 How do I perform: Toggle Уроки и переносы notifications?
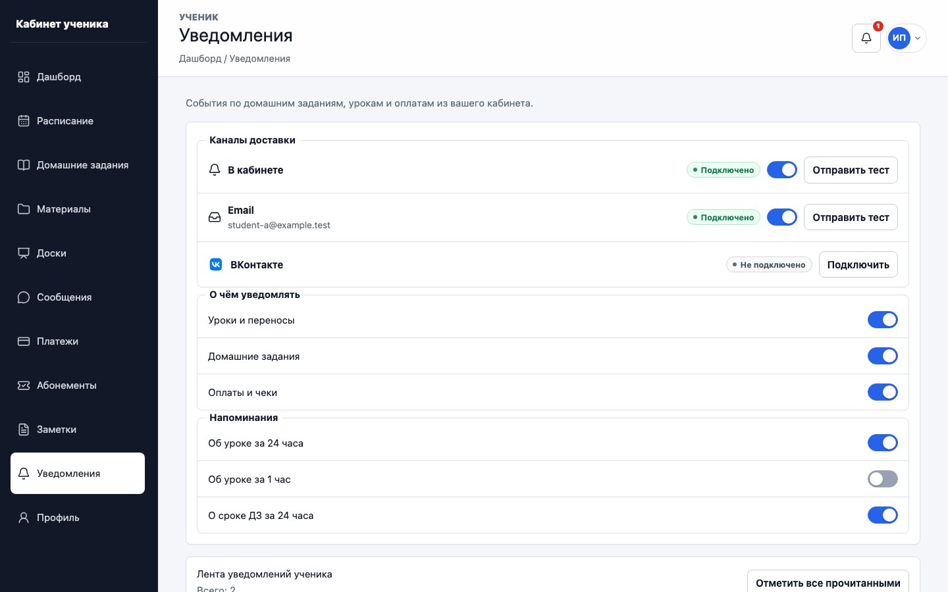click(883, 320)
